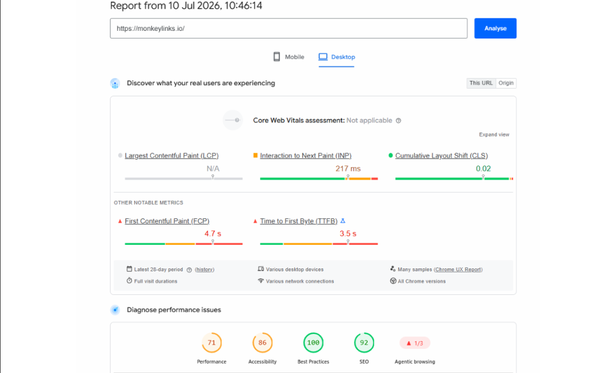
Task: Open the SEO score gauge 92
Action: click(364, 342)
